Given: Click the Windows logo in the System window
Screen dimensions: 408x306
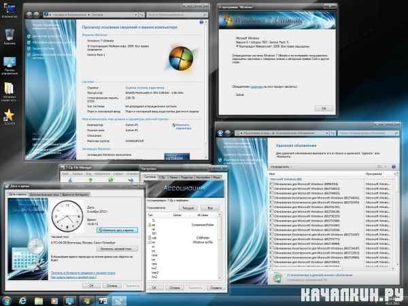Looking at the screenshot, I should [181, 58].
